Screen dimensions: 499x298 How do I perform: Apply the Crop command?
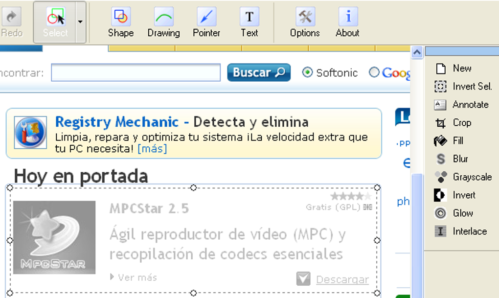click(x=453, y=122)
